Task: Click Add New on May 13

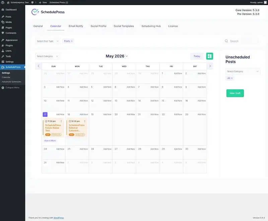Action: coord(131,101)
